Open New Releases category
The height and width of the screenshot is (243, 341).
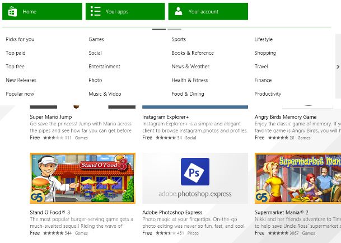(21, 80)
